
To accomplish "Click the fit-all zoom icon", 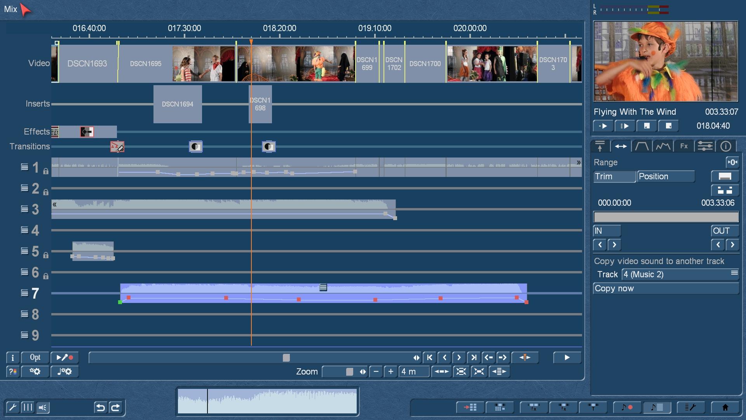I will tap(461, 371).
